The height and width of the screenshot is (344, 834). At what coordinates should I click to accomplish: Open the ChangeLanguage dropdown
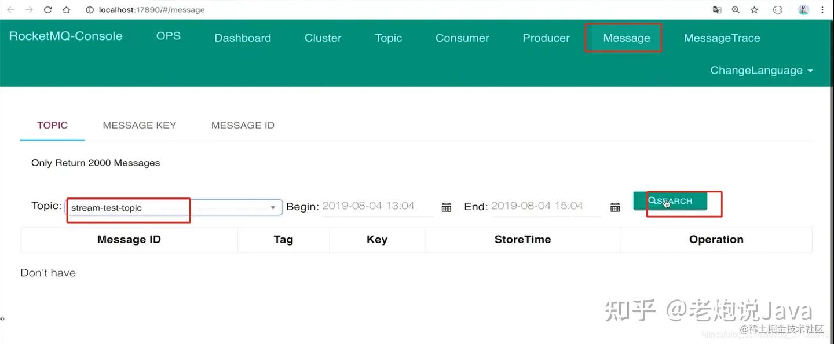(761, 70)
